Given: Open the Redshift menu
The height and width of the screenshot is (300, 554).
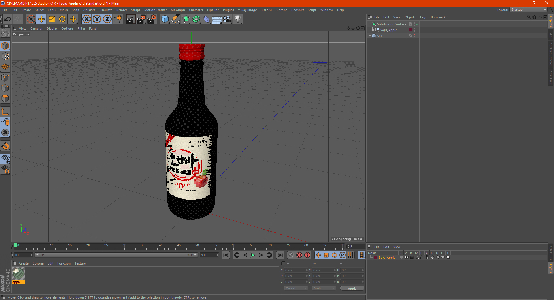Looking at the screenshot, I should click(297, 10).
